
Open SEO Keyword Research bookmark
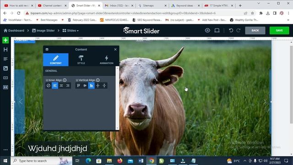[147, 20]
